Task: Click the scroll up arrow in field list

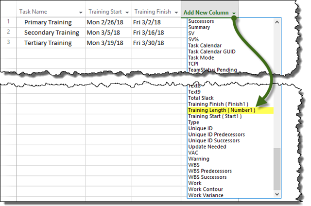Action: click(277, 22)
